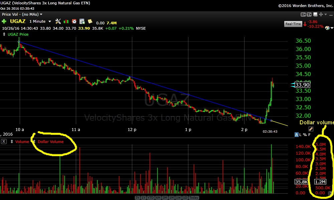Click the 35.8K volume value marker
334x200 pixels.
[x=301, y=182]
